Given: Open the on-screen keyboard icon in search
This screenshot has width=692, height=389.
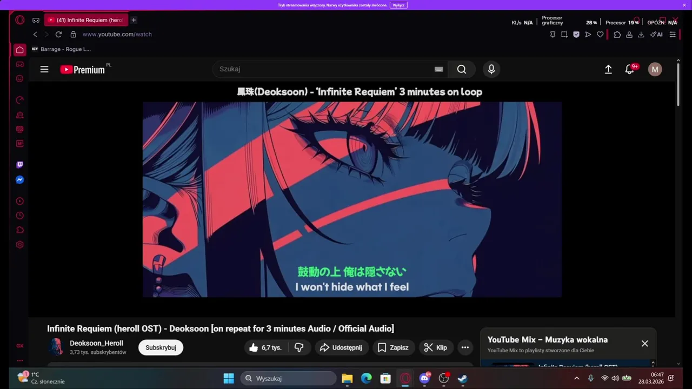Looking at the screenshot, I should pyautogui.click(x=439, y=69).
